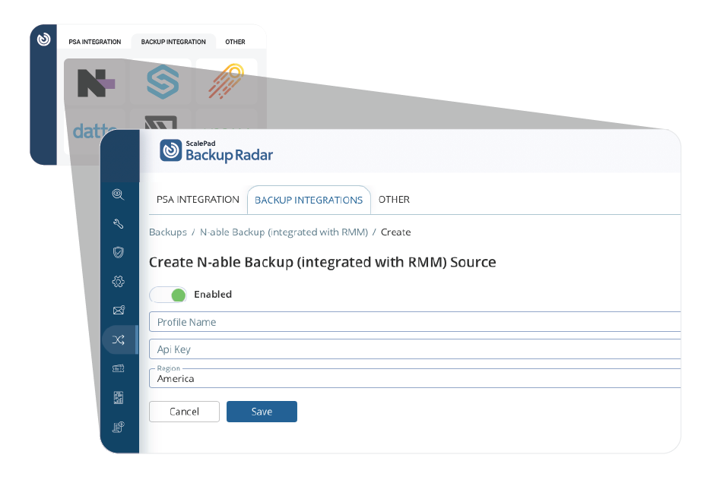Focus the Api Key input field
The height and width of the screenshot is (483, 720).
coord(414,349)
